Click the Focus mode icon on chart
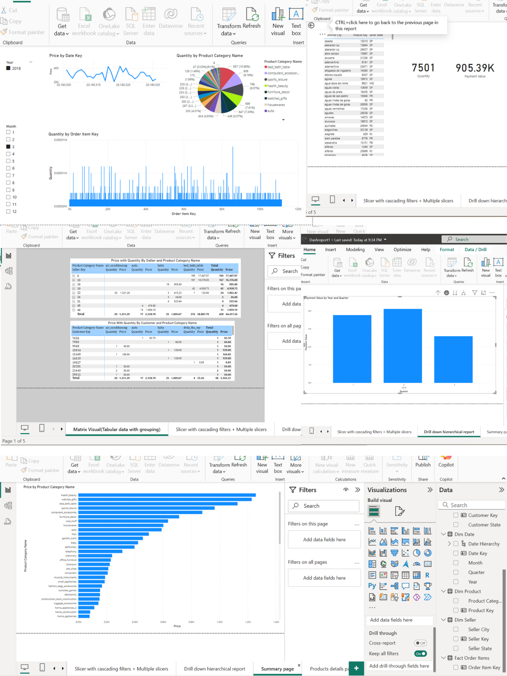Image resolution: width=507 pixels, height=676 pixels. point(483,293)
